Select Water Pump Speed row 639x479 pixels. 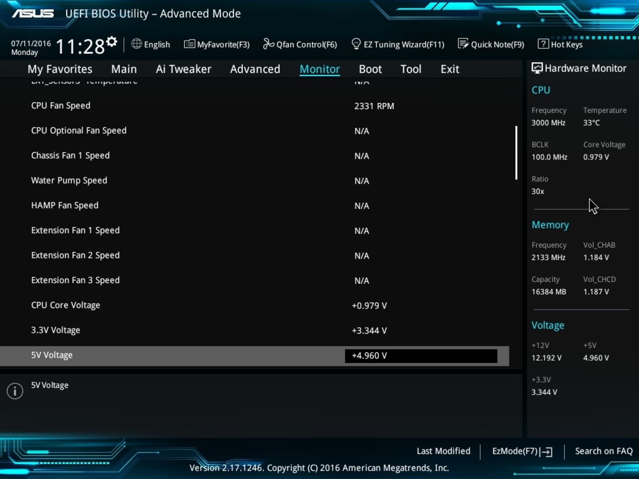(x=254, y=181)
